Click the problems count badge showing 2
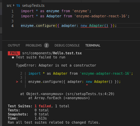 click(x=46, y=46)
